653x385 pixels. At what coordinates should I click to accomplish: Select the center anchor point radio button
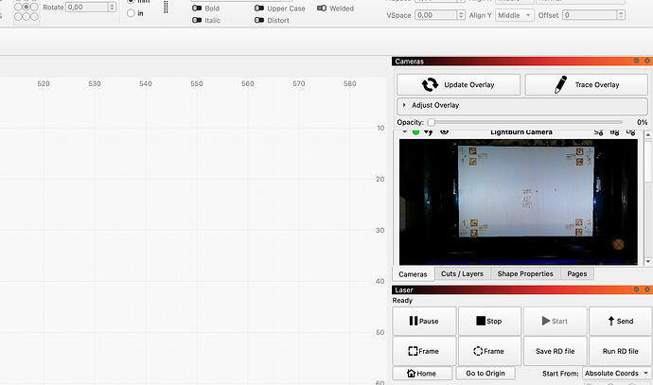pos(26,7)
